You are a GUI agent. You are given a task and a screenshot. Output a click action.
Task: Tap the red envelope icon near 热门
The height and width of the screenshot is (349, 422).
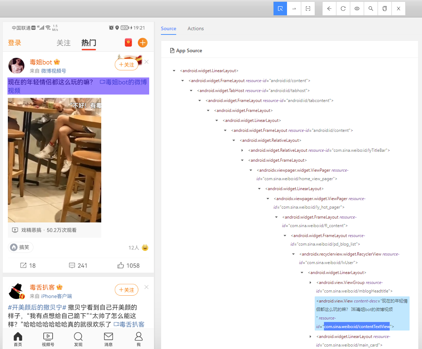coord(129,43)
